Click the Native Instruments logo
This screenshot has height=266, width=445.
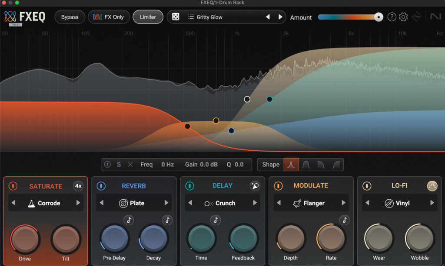click(x=435, y=17)
